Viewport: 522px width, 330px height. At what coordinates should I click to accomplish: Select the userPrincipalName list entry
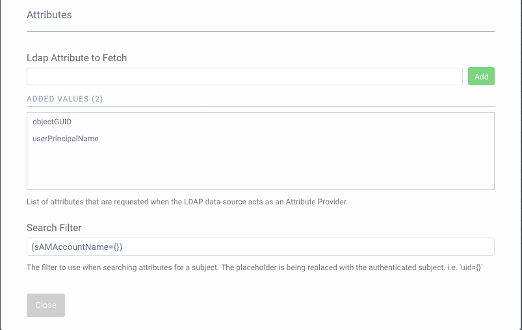(x=65, y=139)
